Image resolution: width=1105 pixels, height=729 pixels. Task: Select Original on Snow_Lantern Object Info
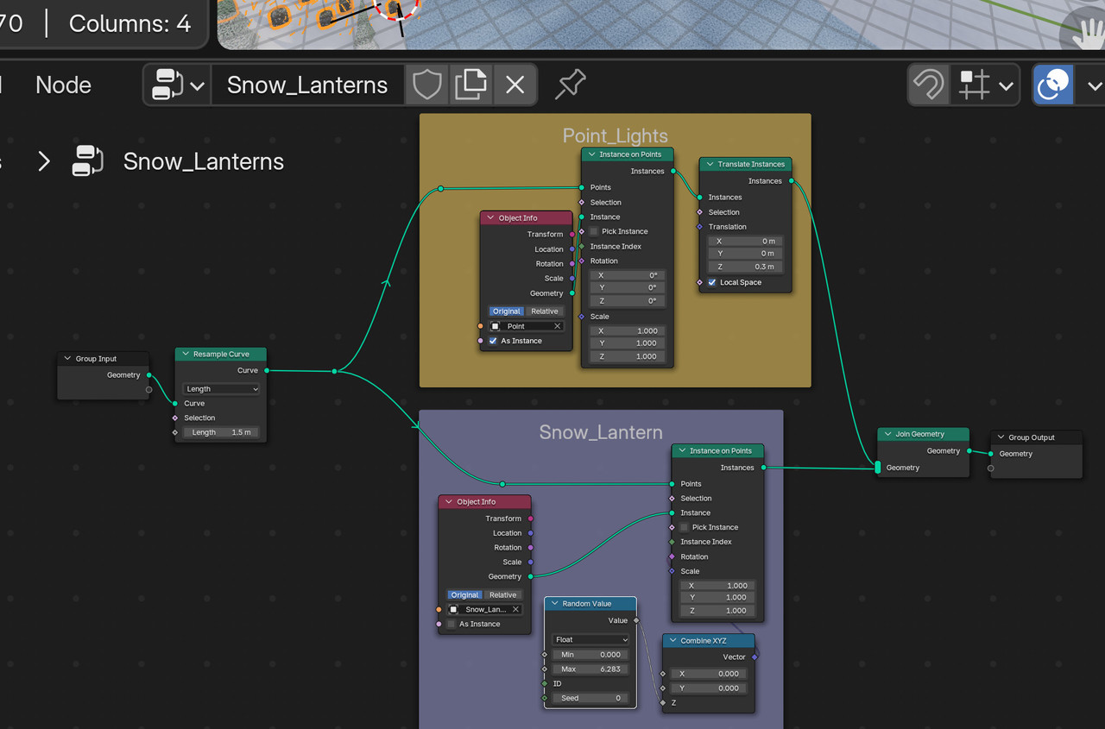click(x=464, y=594)
